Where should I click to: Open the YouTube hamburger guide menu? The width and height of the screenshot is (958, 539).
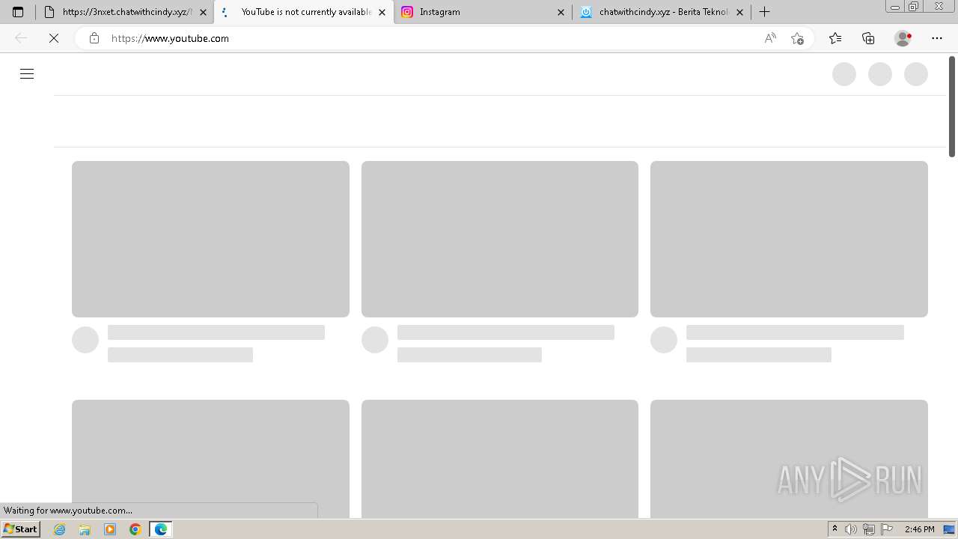click(27, 73)
